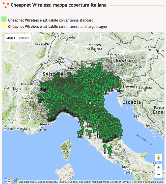The height and width of the screenshot is (184, 166).
Task: Click the Nîmes city label
Action: click(x=12, y=120)
